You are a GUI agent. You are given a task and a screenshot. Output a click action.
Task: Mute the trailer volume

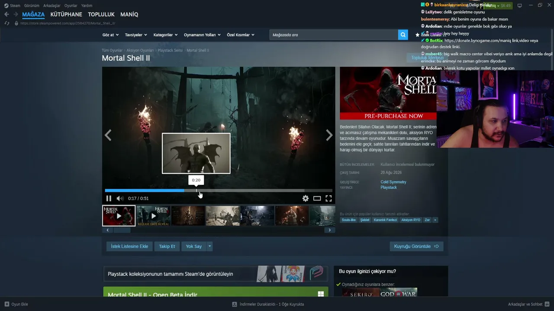tap(120, 198)
